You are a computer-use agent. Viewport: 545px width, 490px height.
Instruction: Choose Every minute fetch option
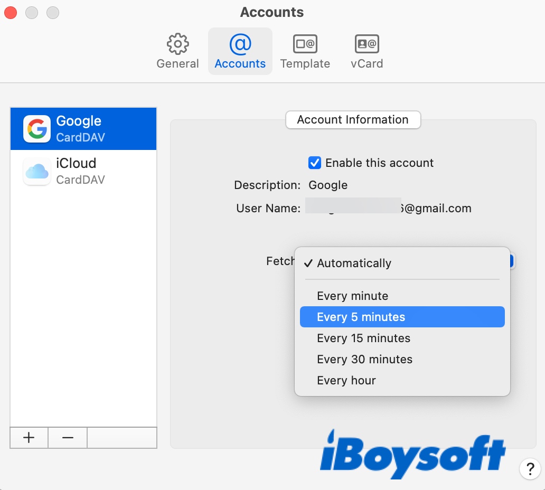point(402,296)
